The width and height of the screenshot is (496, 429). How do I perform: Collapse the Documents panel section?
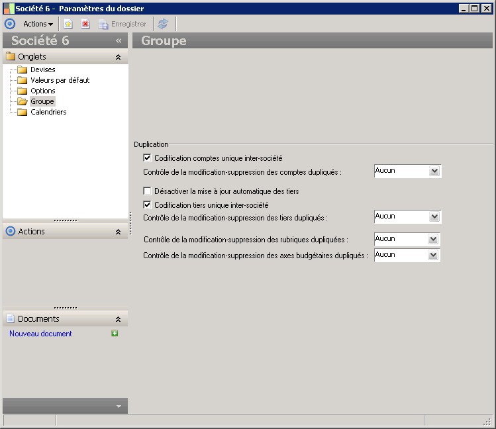[118, 319]
